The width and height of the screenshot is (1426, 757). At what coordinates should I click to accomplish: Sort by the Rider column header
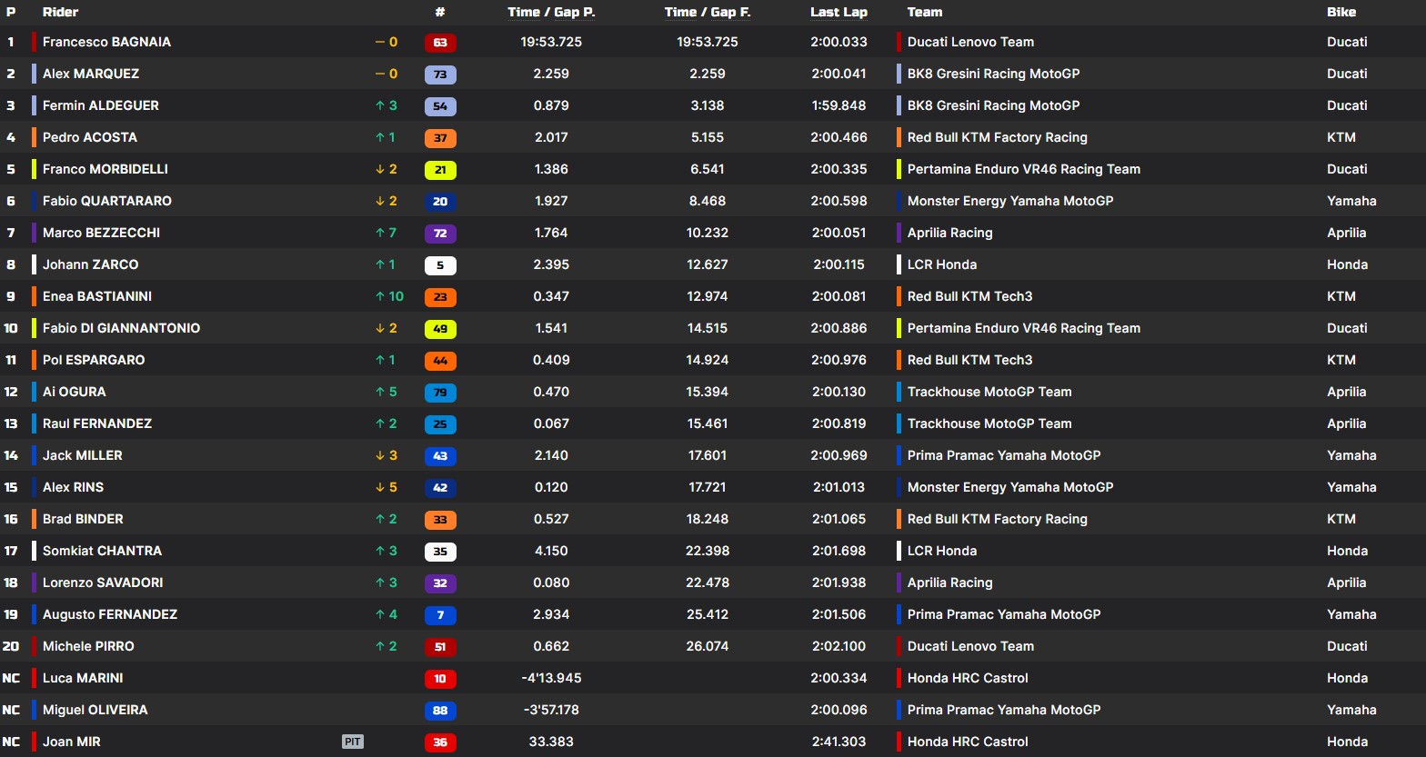[x=60, y=12]
